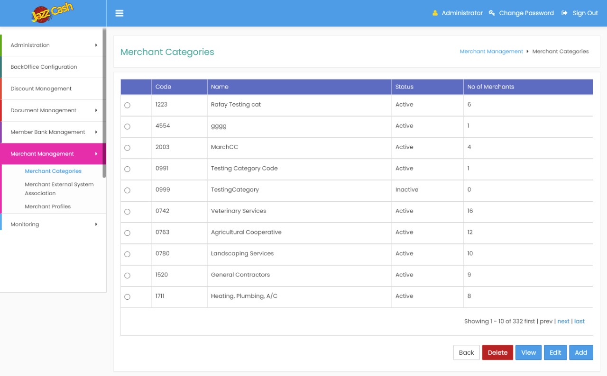Choose the Testing Category Code radio button

pyautogui.click(x=127, y=169)
